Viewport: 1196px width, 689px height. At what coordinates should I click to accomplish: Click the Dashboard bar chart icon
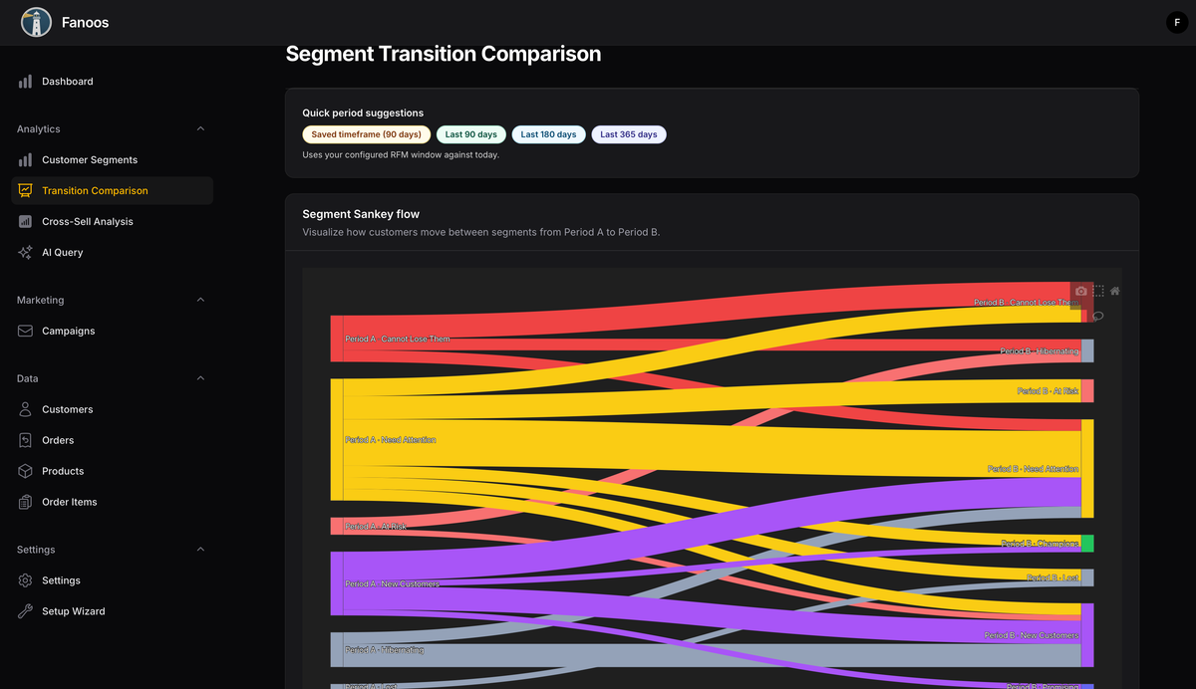pos(25,82)
